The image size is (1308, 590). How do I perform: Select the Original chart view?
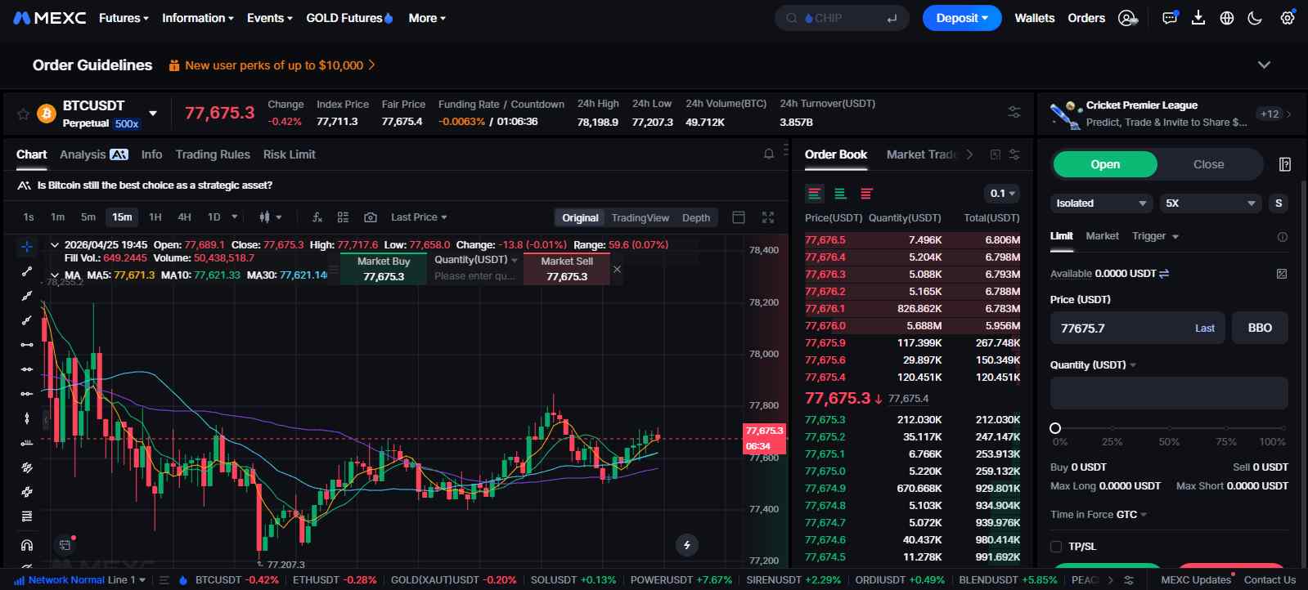580,217
